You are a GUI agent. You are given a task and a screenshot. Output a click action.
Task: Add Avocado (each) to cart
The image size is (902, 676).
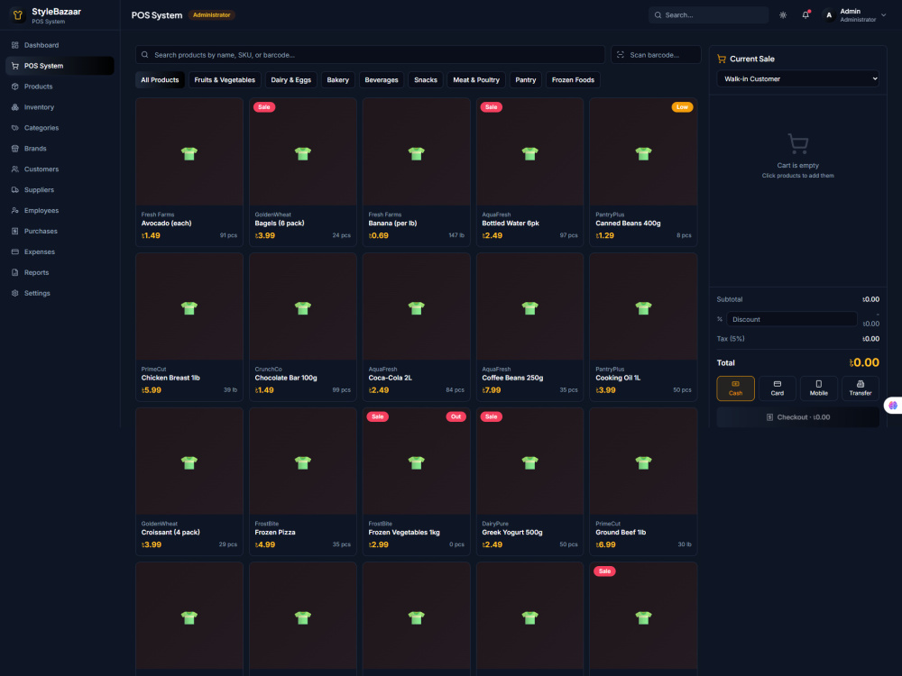(x=189, y=172)
